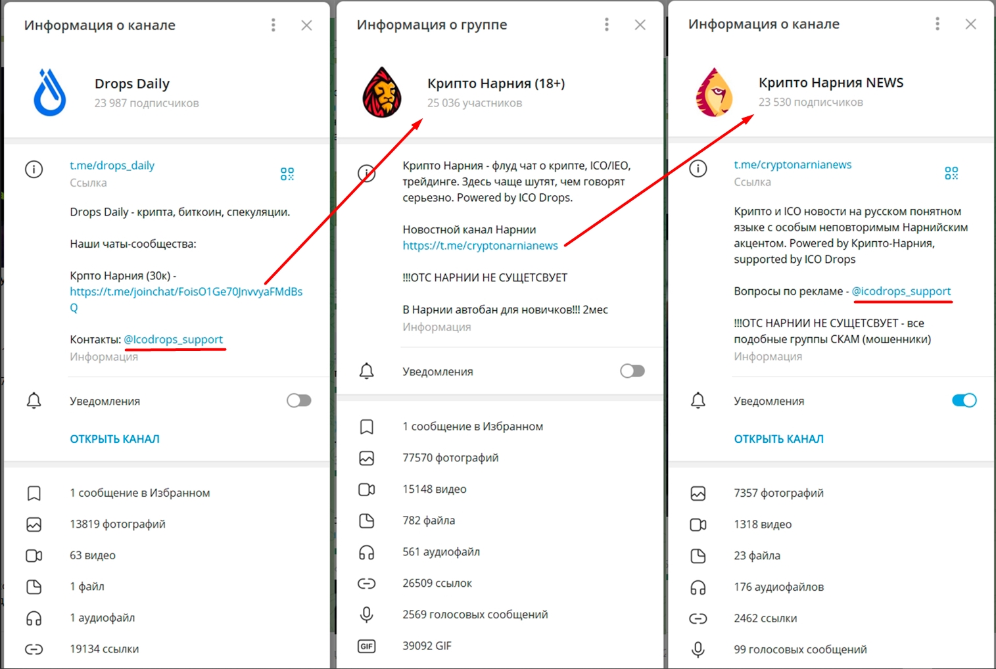
Task: Enable notifications for Drops Daily channel
Action: (x=299, y=400)
